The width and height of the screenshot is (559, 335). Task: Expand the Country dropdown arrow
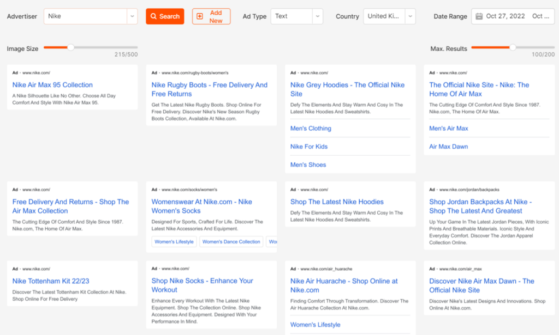pos(411,16)
